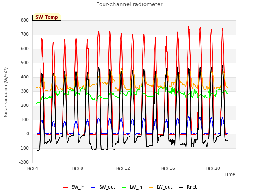Click the 500 y-axis tick label
260x195 pixels.
pos(25,63)
